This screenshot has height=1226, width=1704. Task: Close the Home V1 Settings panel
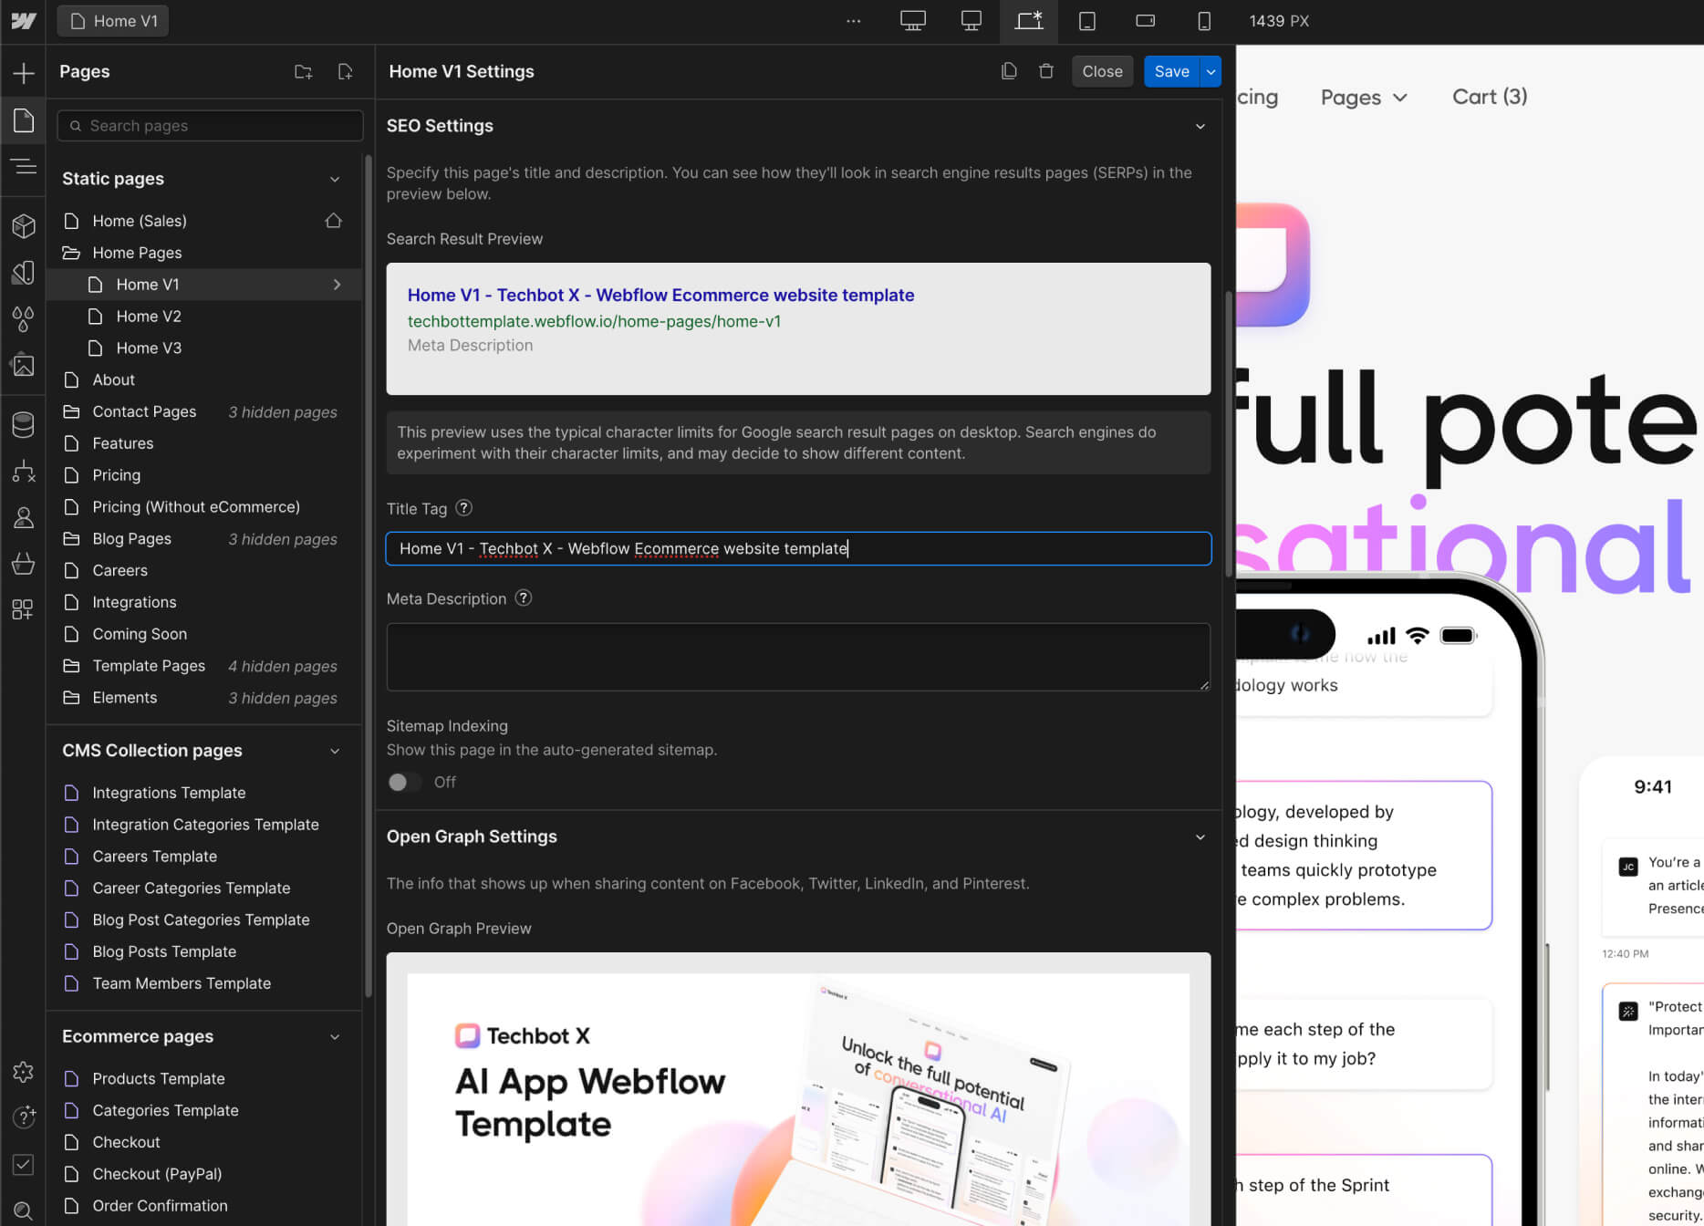tap(1102, 71)
